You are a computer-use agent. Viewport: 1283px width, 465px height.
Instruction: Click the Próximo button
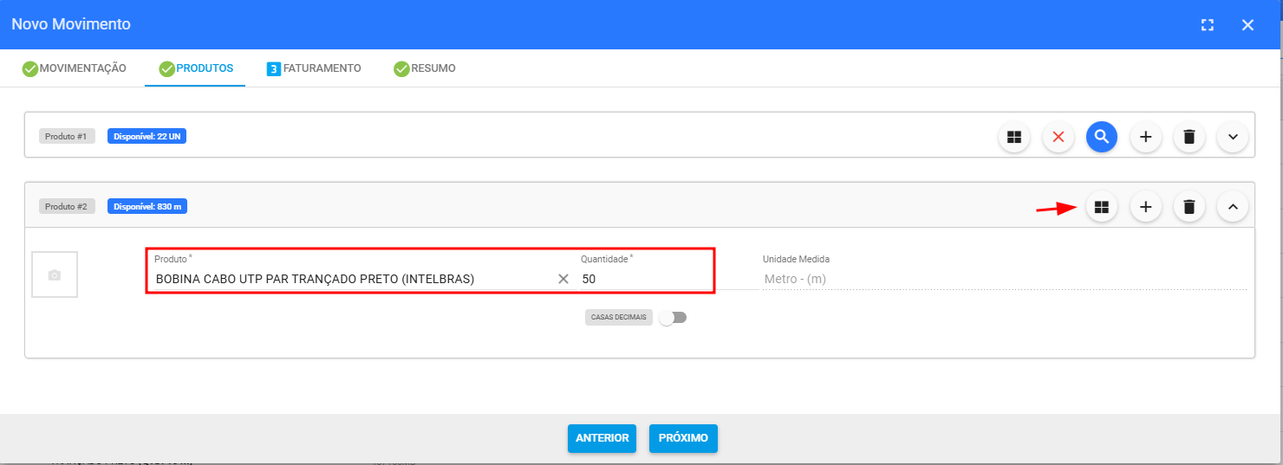[683, 438]
